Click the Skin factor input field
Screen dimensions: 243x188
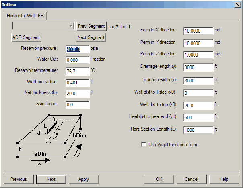click(x=78, y=105)
